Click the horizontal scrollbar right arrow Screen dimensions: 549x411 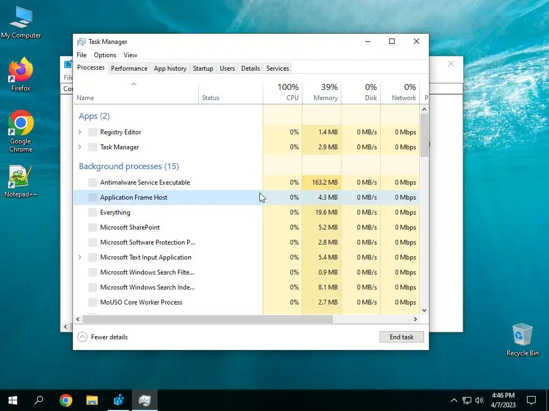click(x=416, y=319)
